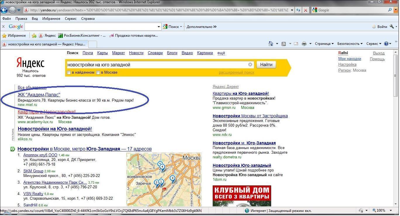Screen dimensions: 400x216
Task: Click Войти on the Google toolbar
Action: point(380,26)
